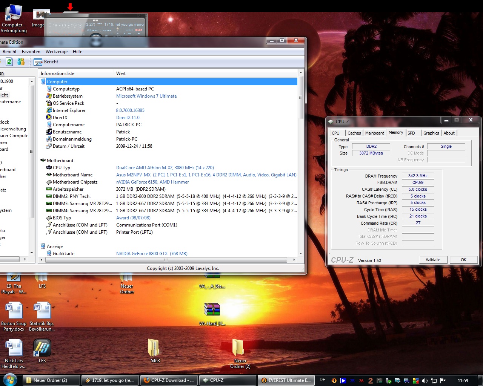Image resolution: width=483 pixels, height=386 pixels.
Task: Click the DE language indicator in taskbar
Action: (322, 380)
